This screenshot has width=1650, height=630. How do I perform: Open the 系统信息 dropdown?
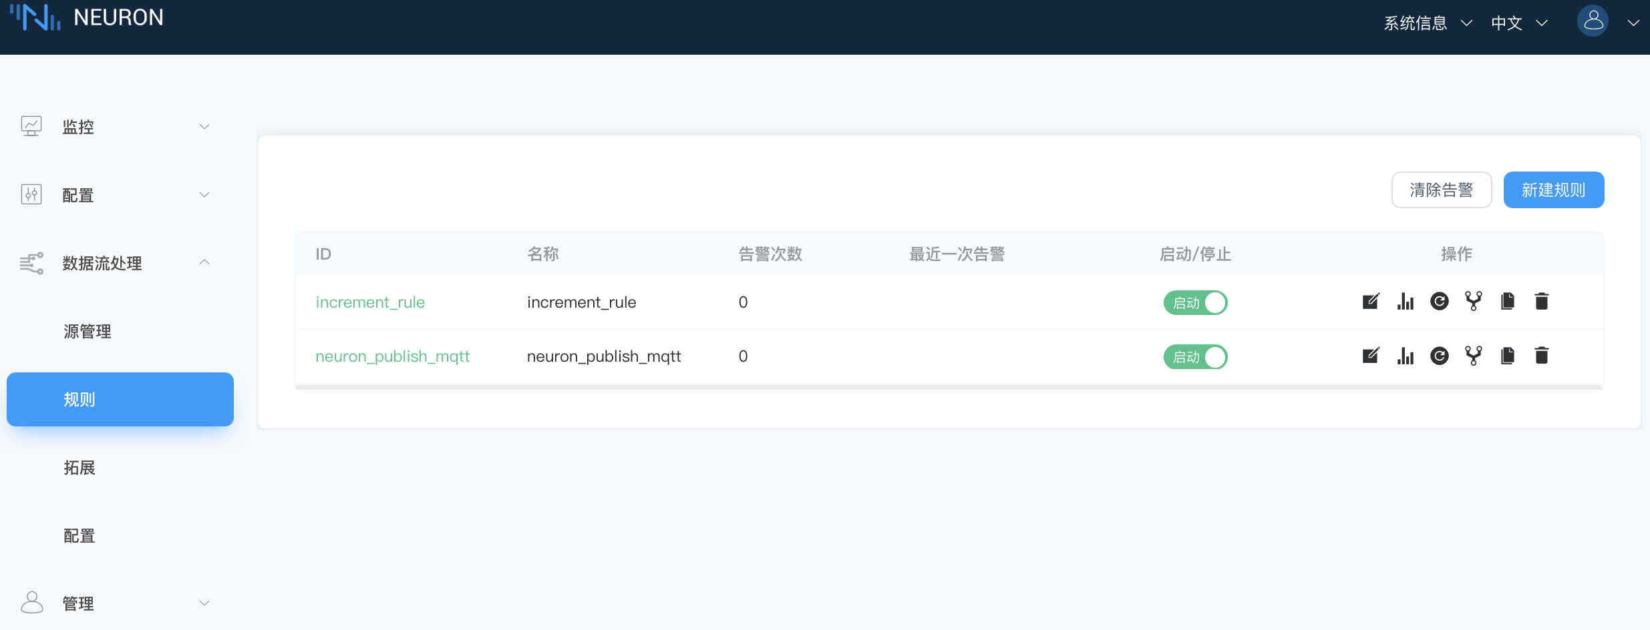1428,23
